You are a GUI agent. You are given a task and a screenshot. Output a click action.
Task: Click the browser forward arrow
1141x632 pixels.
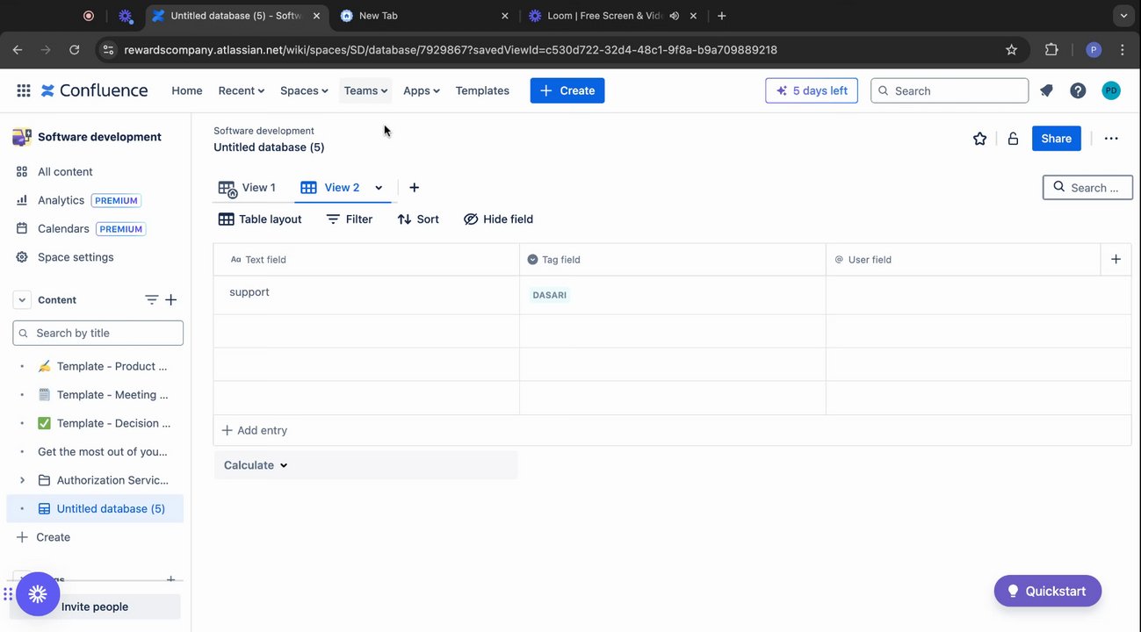coord(46,50)
